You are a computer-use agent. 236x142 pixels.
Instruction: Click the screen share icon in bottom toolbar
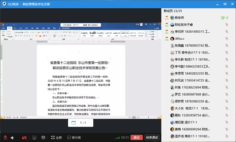coord(34,138)
